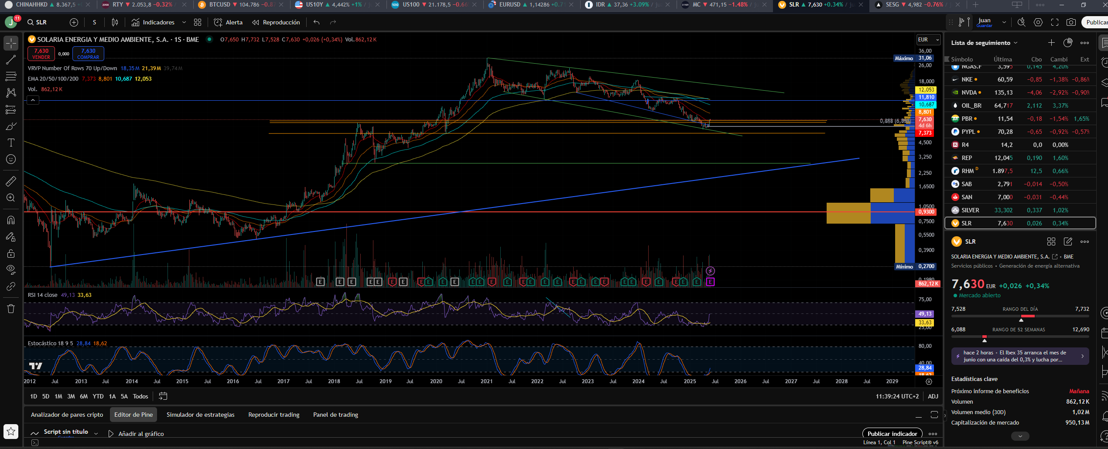Collapse the indicator legend arrow

[33, 100]
